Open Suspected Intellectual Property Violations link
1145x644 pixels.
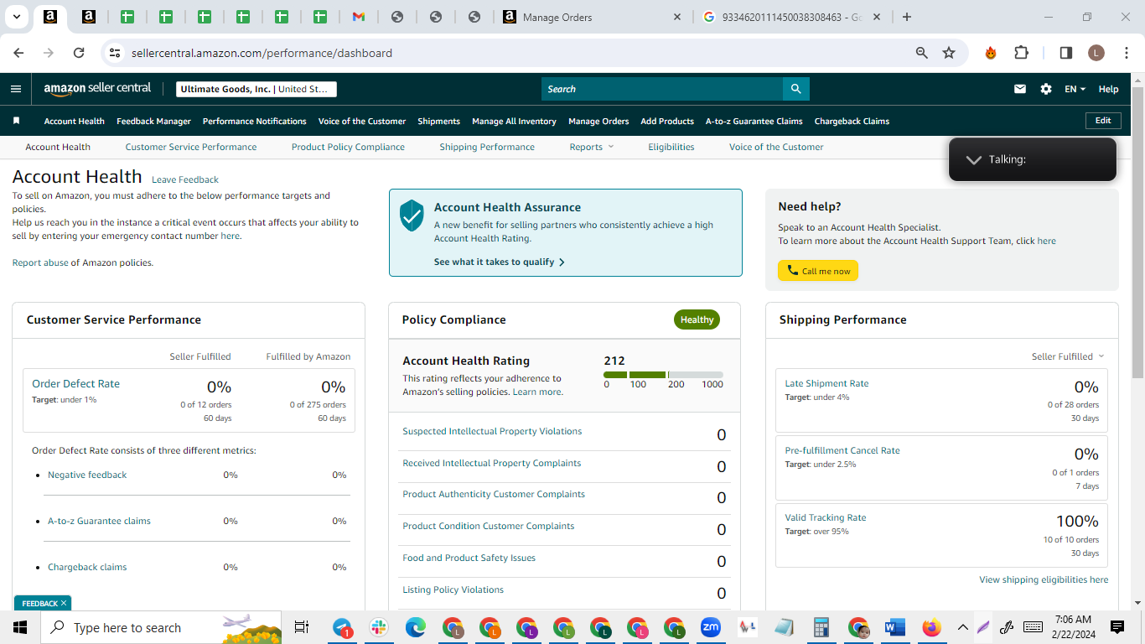point(492,431)
